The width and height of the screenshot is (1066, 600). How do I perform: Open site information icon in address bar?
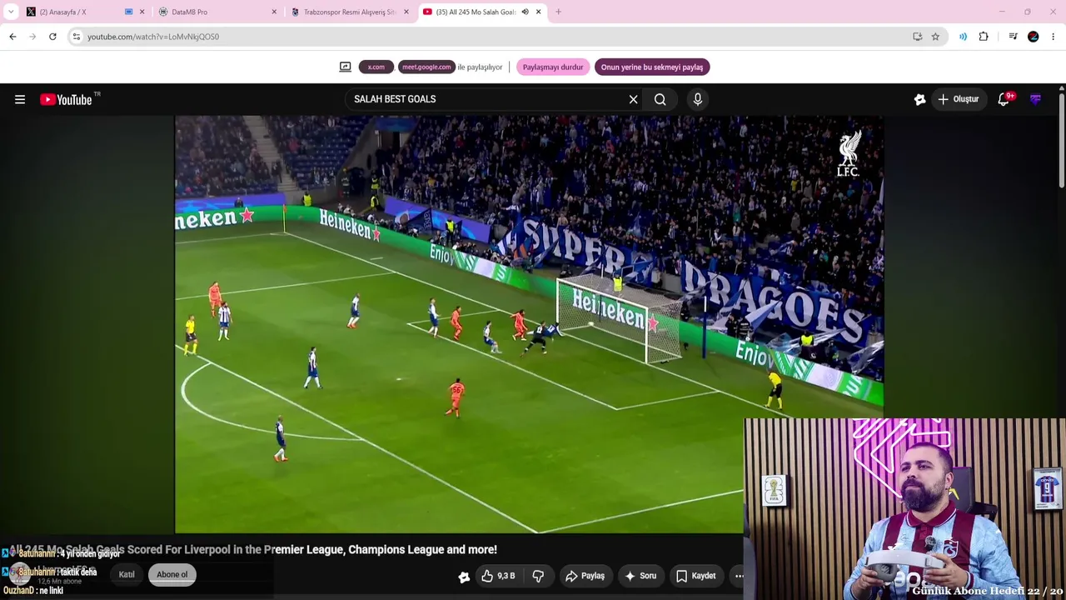point(76,37)
